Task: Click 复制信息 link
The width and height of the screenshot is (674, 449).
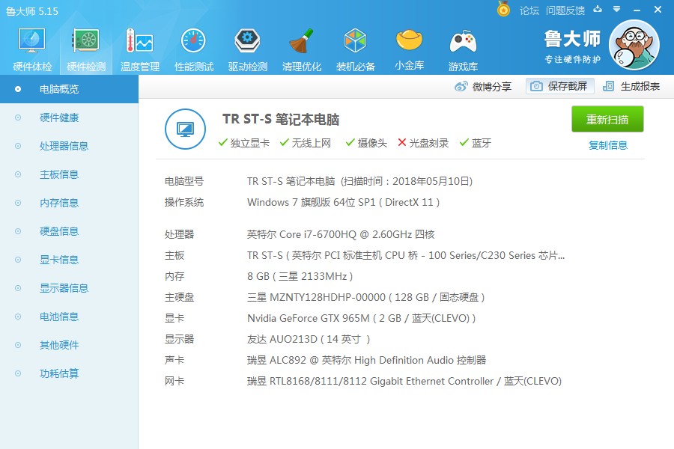Action: (608, 145)
